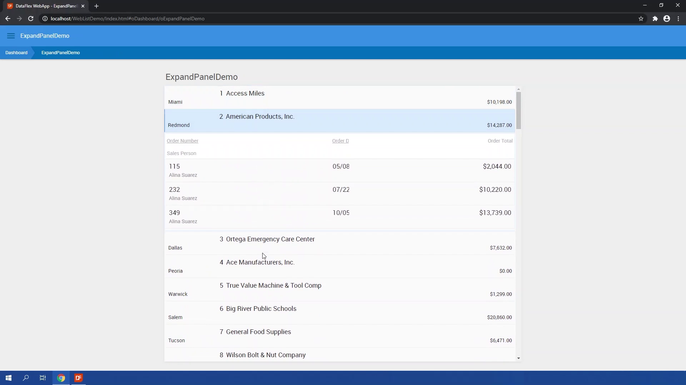Go to the Dashboard breadcrumb

(16, 53)
